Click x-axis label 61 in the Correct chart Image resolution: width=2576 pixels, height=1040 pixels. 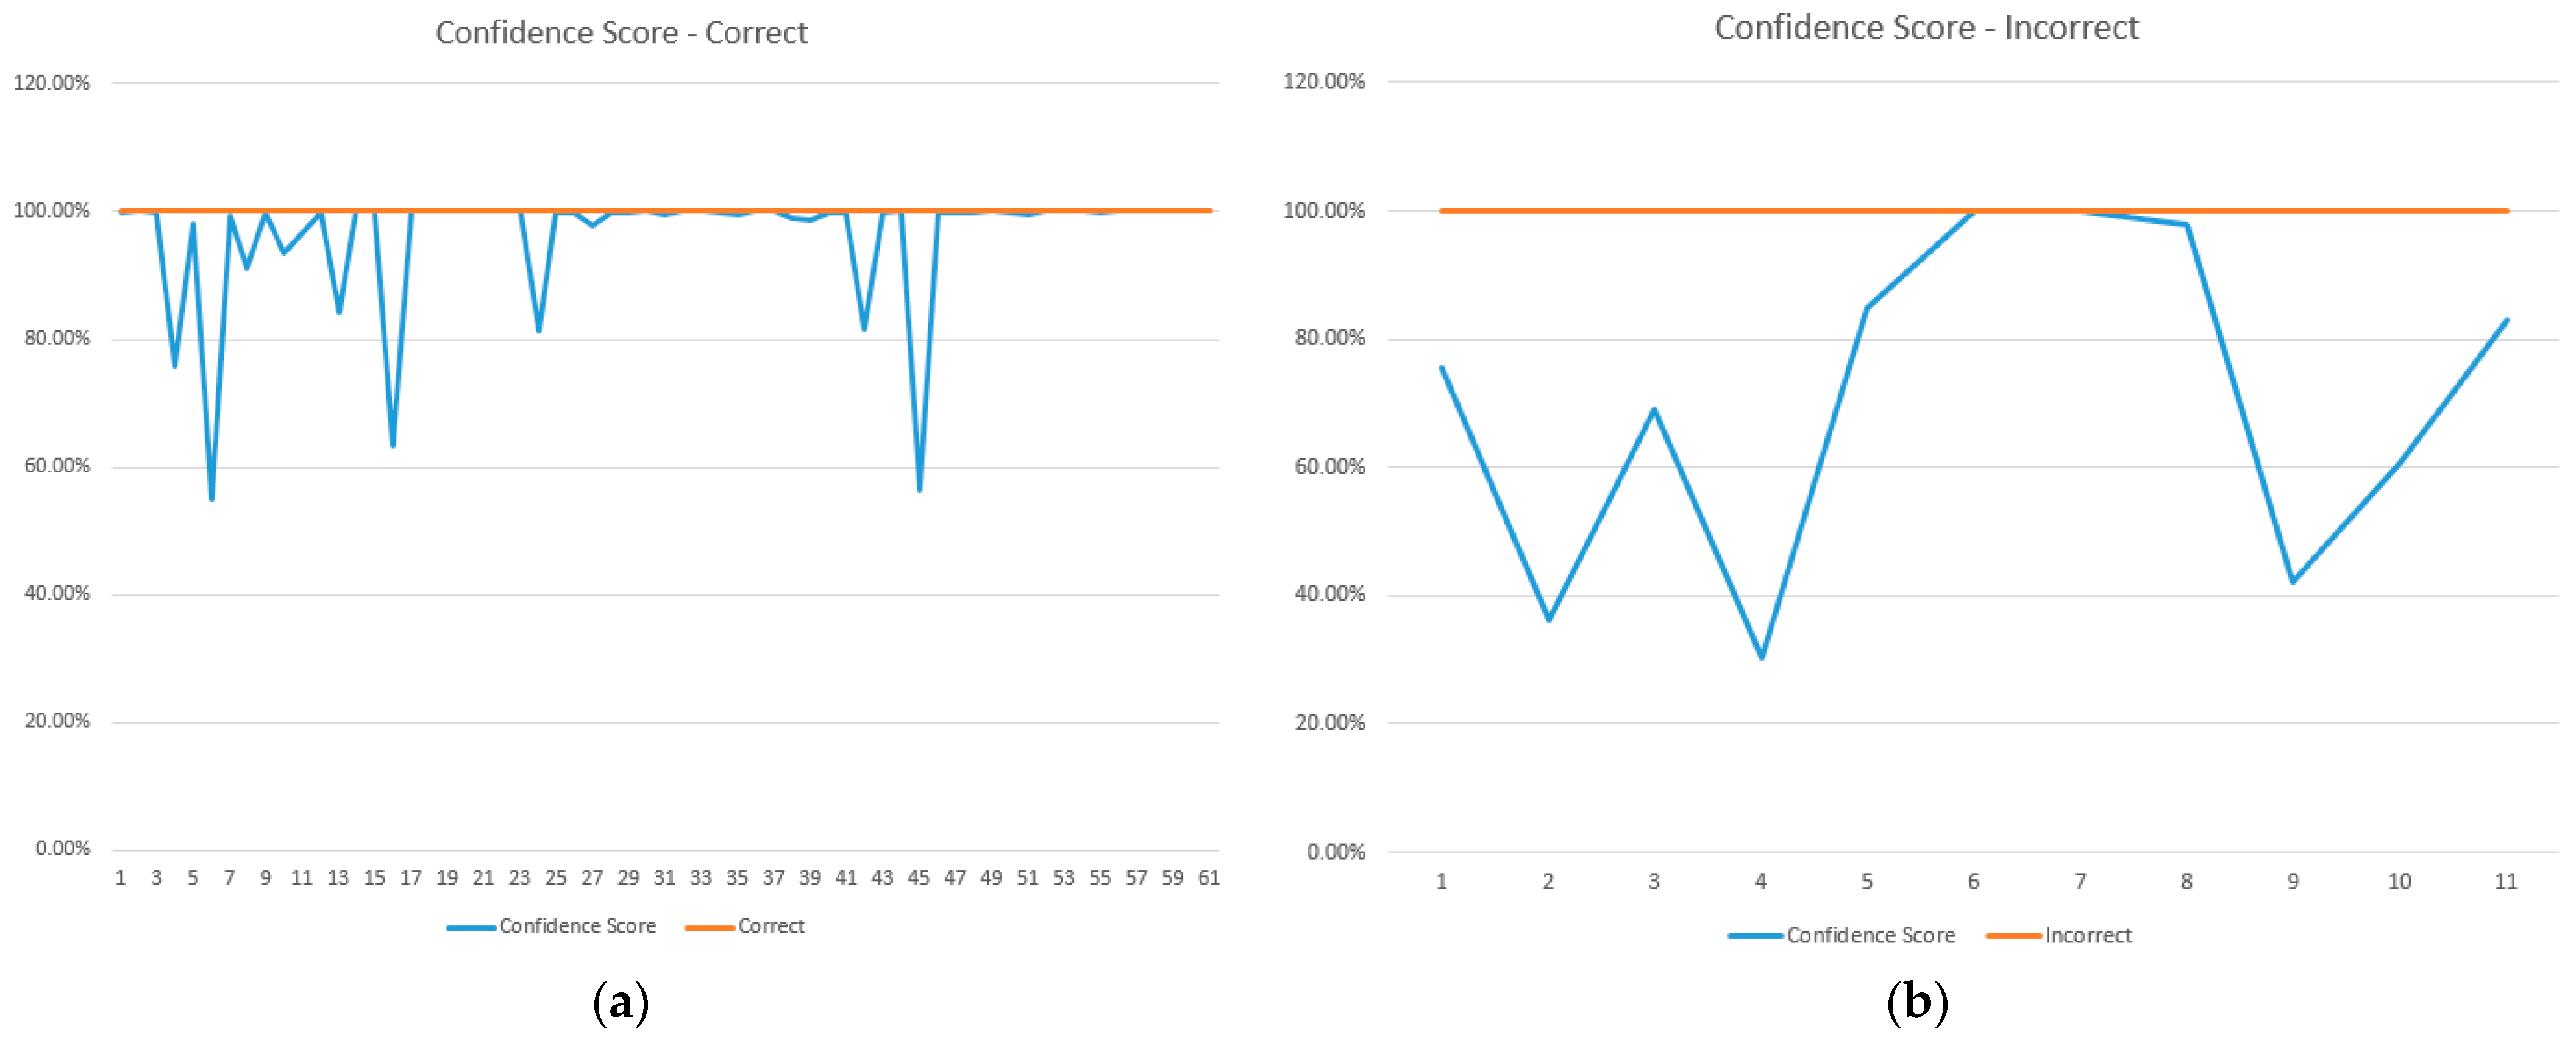click(1208, 878)
